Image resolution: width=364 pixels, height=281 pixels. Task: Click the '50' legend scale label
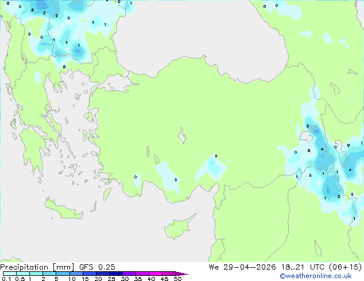[x=178, y=279]
